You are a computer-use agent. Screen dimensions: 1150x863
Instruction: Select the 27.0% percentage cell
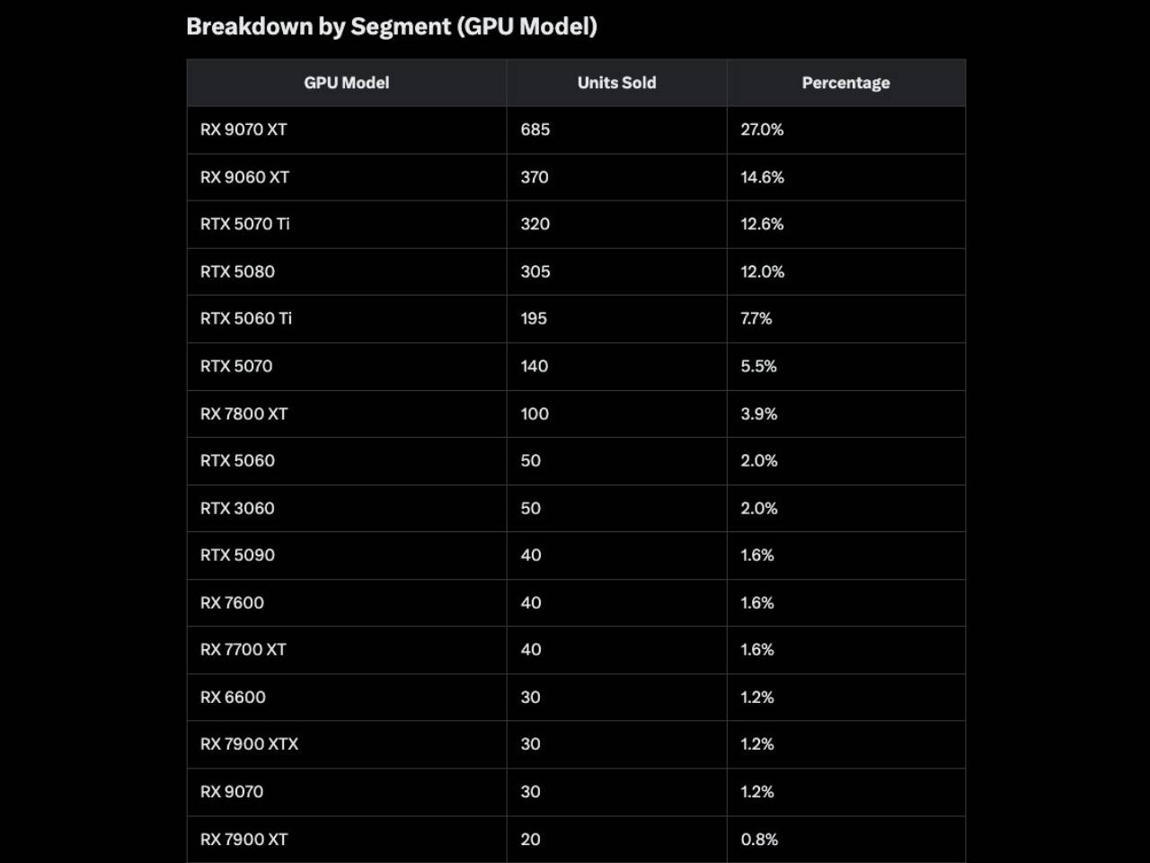click(x=762, y=129)
